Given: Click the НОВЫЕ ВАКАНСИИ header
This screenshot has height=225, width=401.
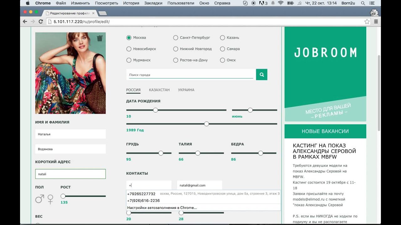Looking at the screenshot, I should [325, 131].
